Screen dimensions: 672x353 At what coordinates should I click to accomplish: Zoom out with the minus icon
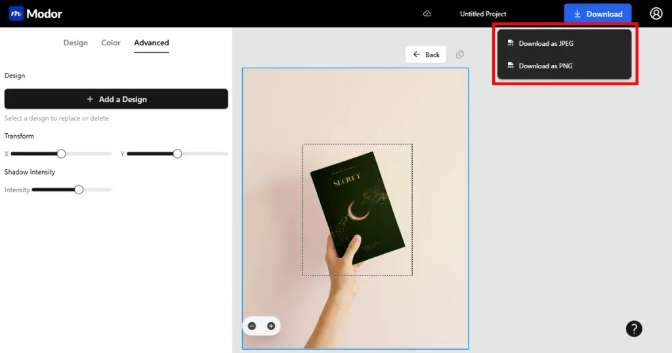252,326
